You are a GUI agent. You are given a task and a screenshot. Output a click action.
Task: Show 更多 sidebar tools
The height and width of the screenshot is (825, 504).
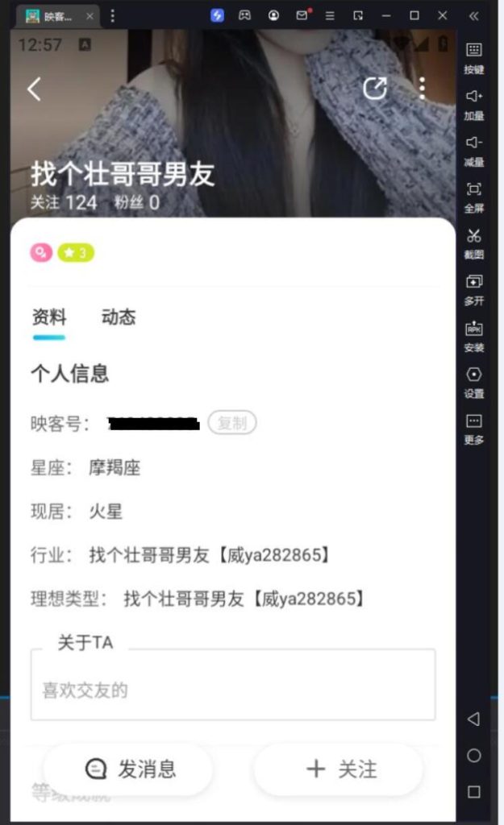473,429
